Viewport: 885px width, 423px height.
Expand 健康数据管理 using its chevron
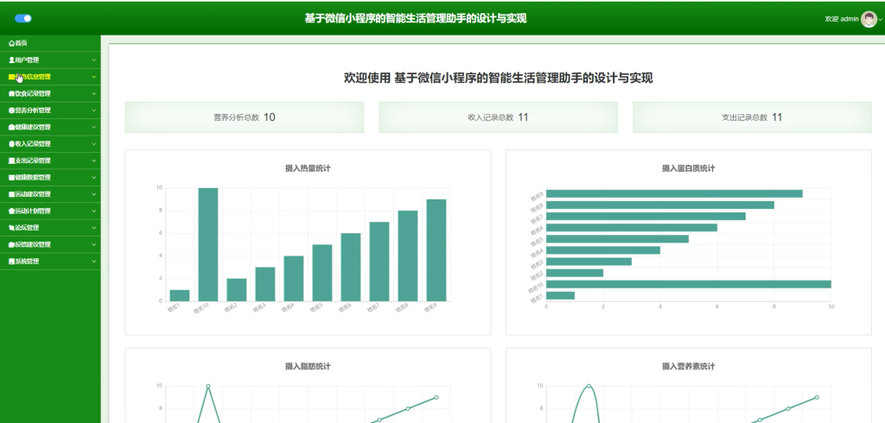tap(93, 178)
